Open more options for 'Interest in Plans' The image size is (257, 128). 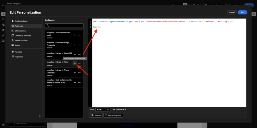point(79,63)
